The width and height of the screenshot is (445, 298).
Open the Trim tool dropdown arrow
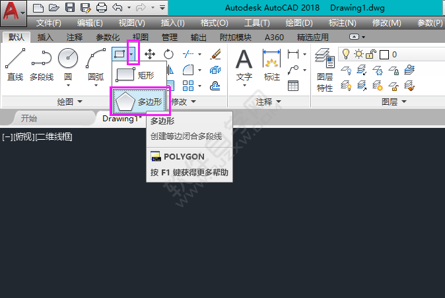coord(199,54)
